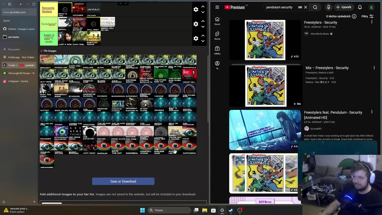This screenshot has width=382, height=215.
Task: Switch to the pendulum YouTube tab
Action: 28,65
